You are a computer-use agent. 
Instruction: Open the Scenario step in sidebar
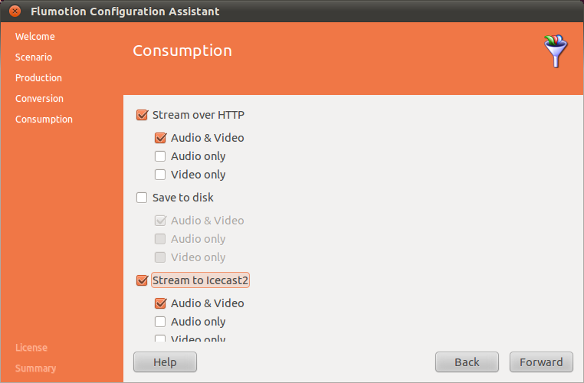[x=34, y=57]
